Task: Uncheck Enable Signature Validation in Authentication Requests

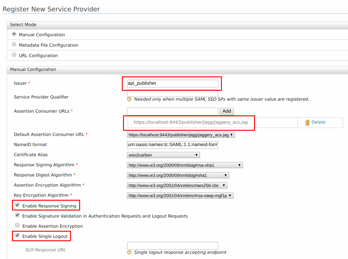Action: (x=17, y=215)
